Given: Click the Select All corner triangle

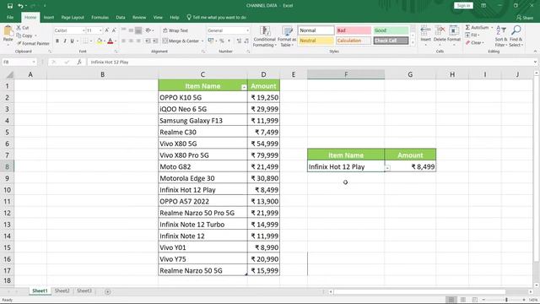Looking at the screenshot, I should pos(9,75).
